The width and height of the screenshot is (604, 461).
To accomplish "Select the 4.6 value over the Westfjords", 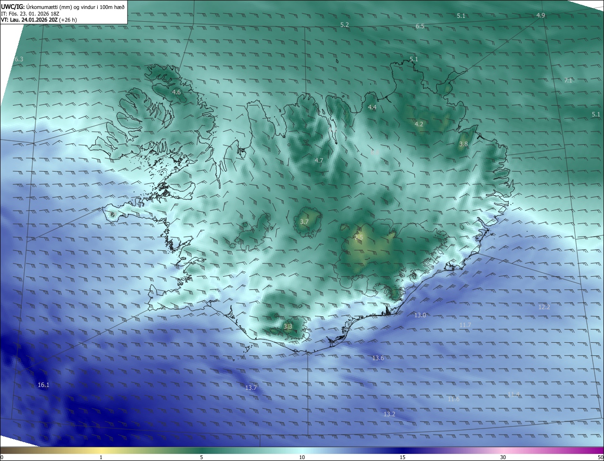I will click(x=176, y=92).
